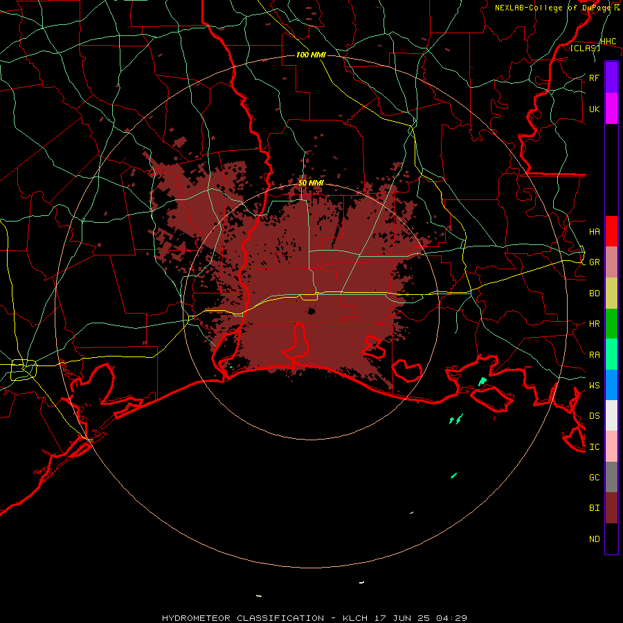The image size is (623, 623).
Task: Select the dusty pink GR legend swatch
Action: 611,262
